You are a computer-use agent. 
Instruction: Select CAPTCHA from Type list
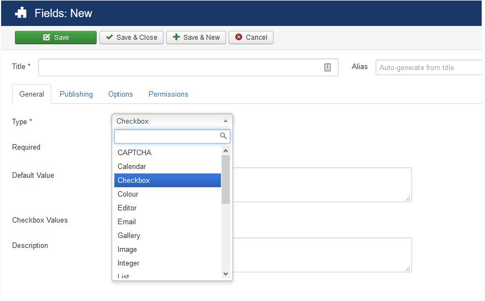point(167,152)
